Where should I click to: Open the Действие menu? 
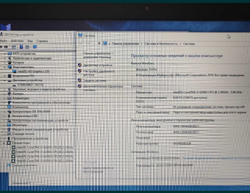(x=17, y=41)
